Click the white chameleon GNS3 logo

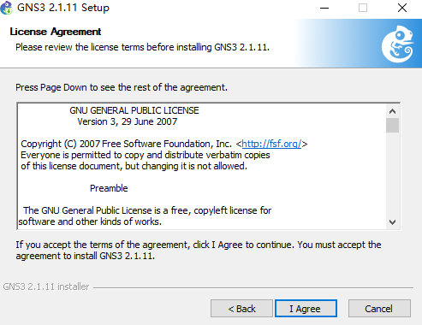pos(398,44)
